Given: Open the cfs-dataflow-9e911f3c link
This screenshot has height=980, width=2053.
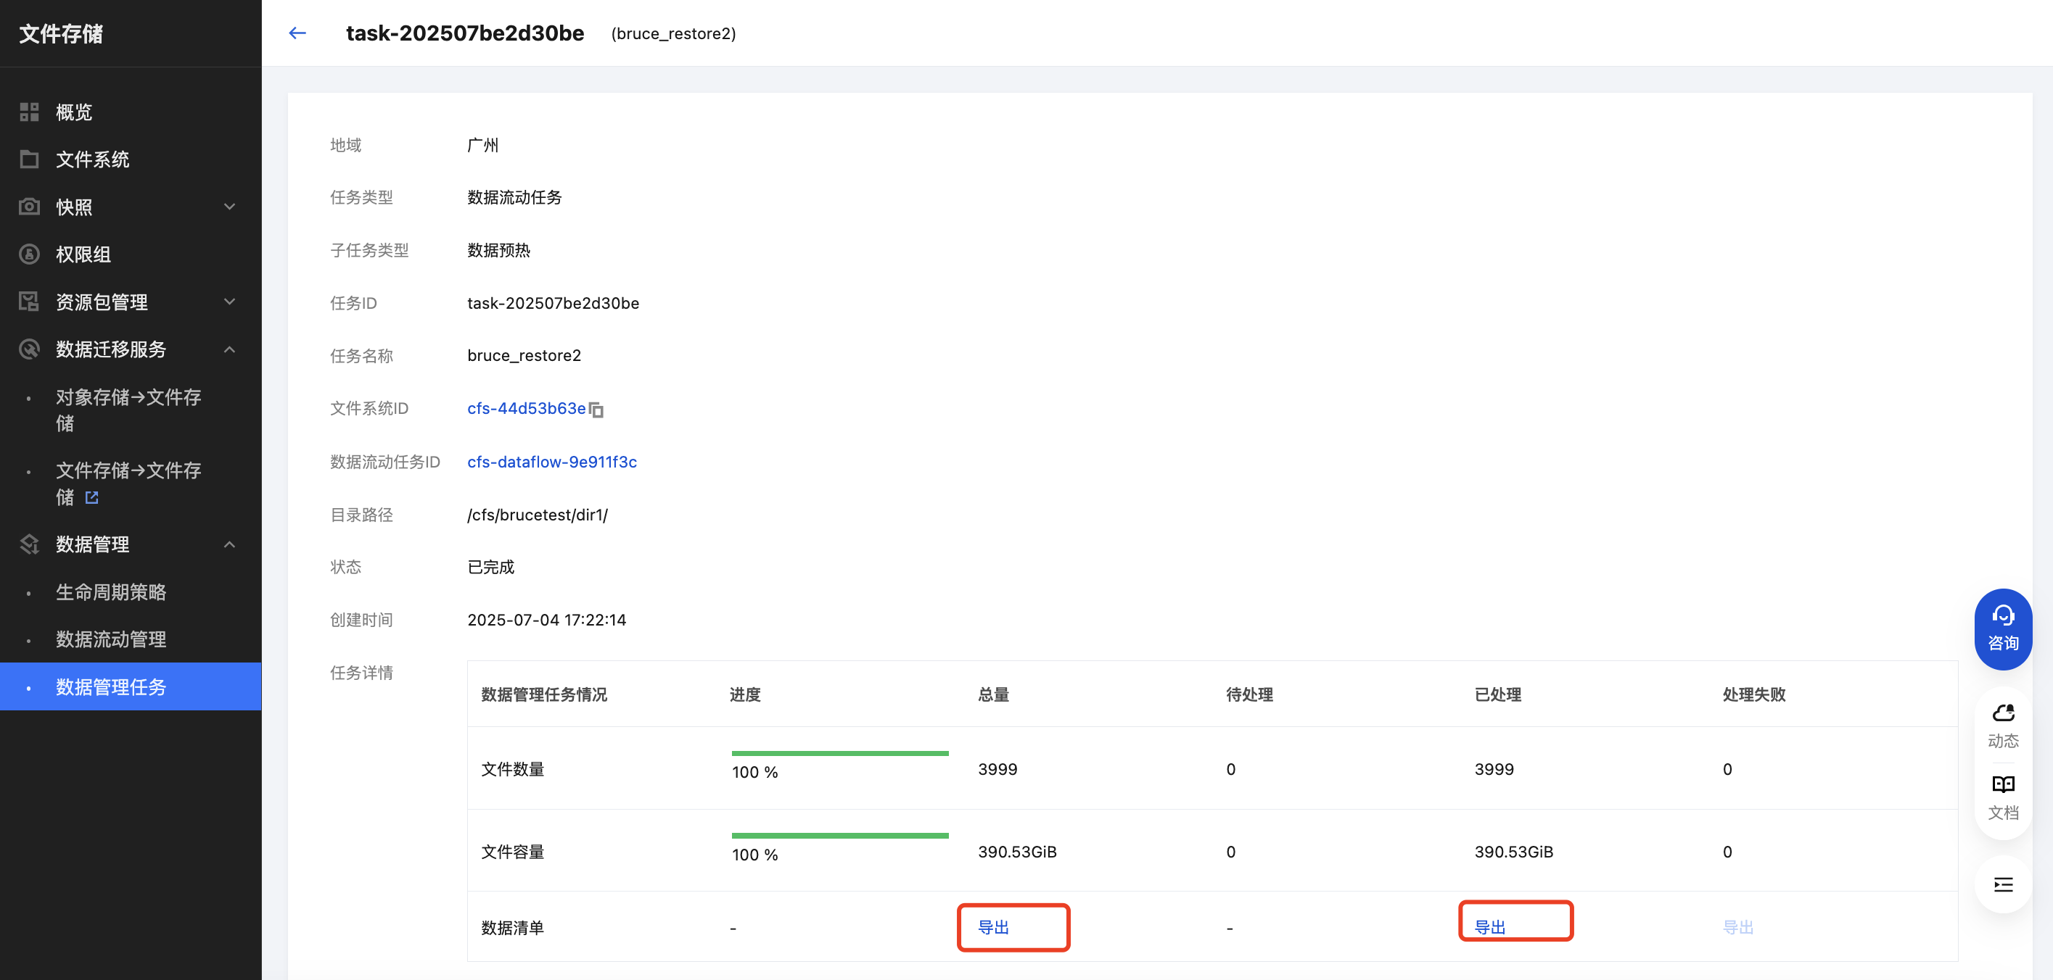Looking at the screenshot, I should 551,462.
